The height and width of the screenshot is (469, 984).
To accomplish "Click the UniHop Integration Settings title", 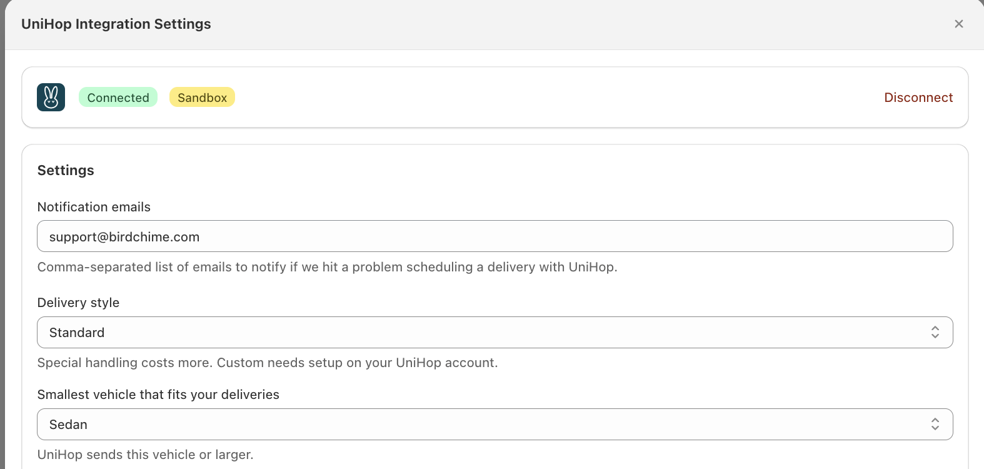I will pyautogui.click(x=116, y=24).
